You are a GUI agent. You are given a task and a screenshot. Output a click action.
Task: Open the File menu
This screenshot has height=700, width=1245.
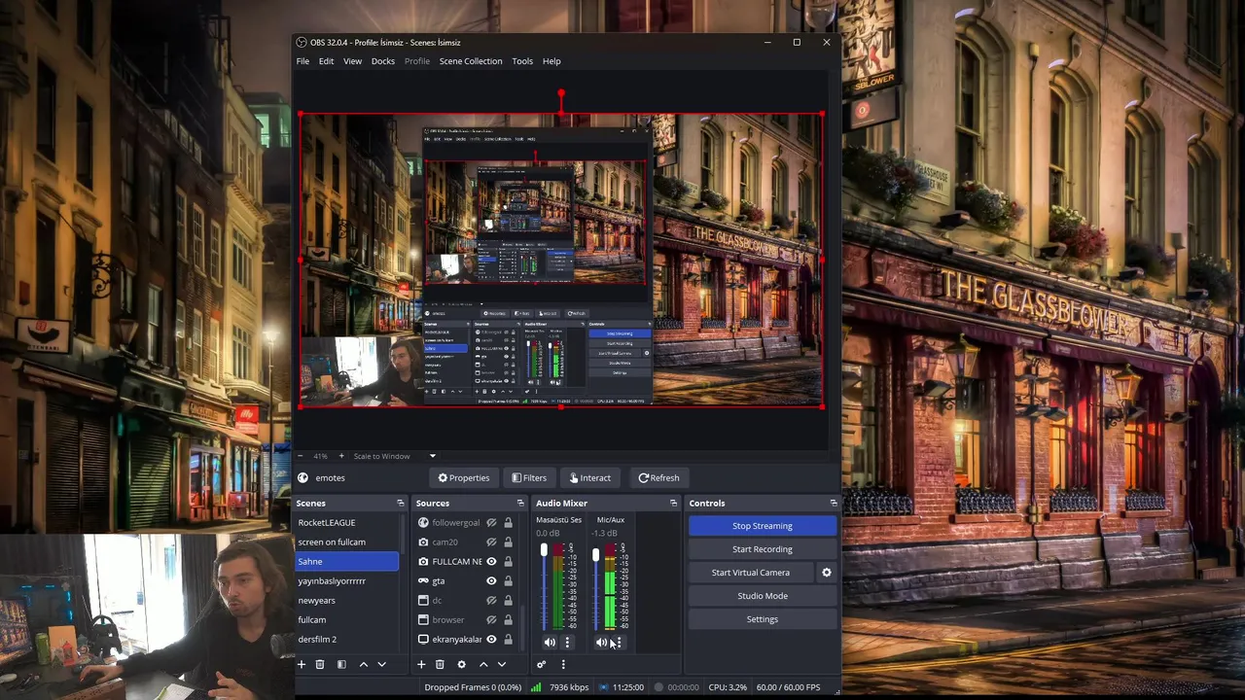tap(302, 61)
